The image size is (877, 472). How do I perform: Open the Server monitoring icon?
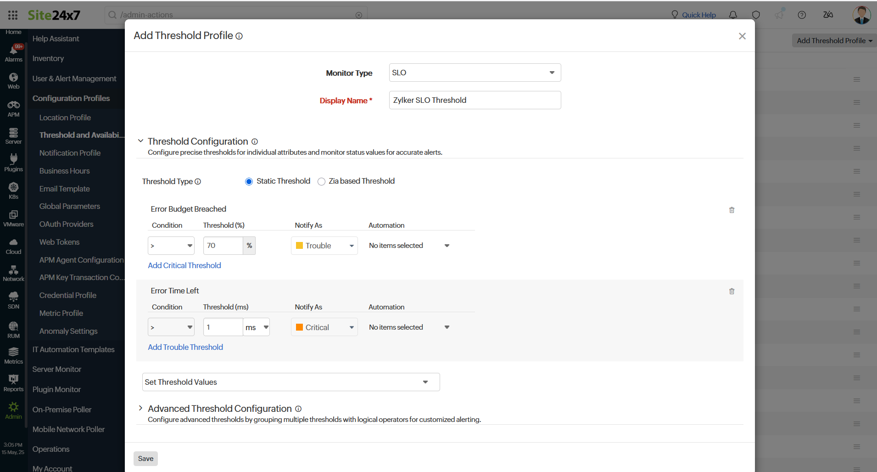tap(13, 134)
